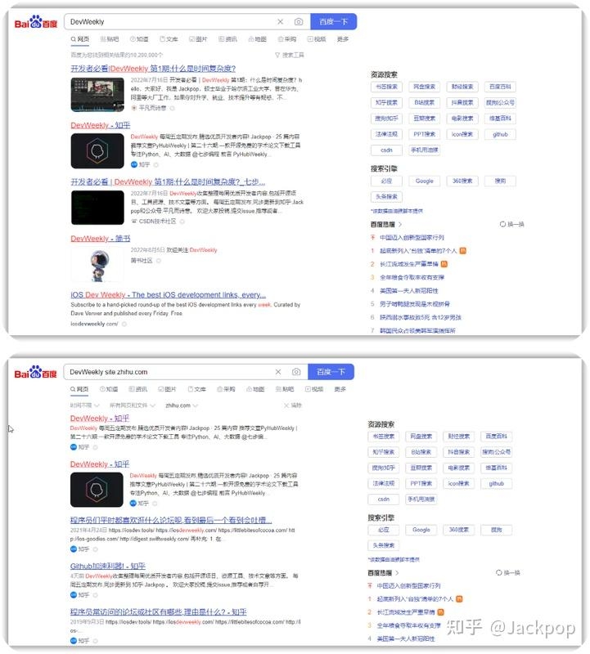Click 抖音搜索 button on zhihu.com search page
590x654 pixels.
(459, 452)
